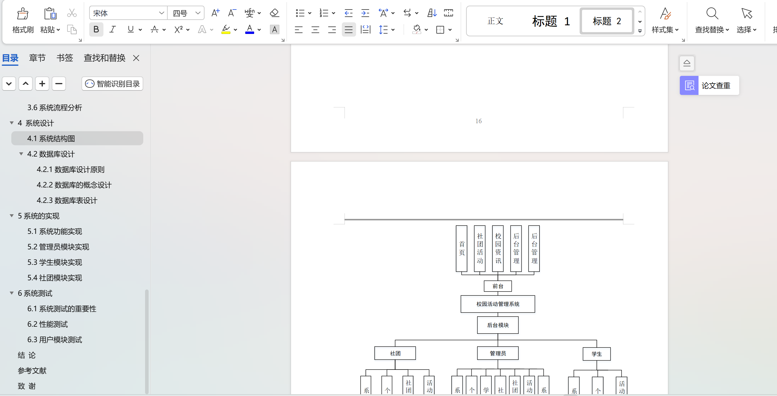The height and width of the screenshot is (396, 777).
Task: Open 查找替换 magnifier tool
Action: [712, 14]
